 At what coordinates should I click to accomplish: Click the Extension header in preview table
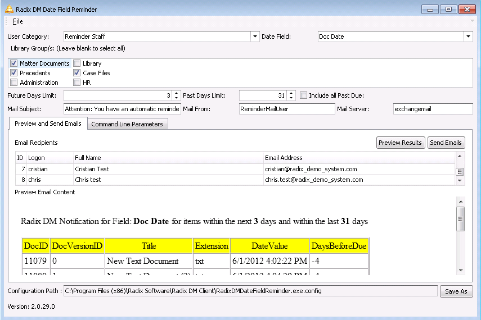pos(212,246)
